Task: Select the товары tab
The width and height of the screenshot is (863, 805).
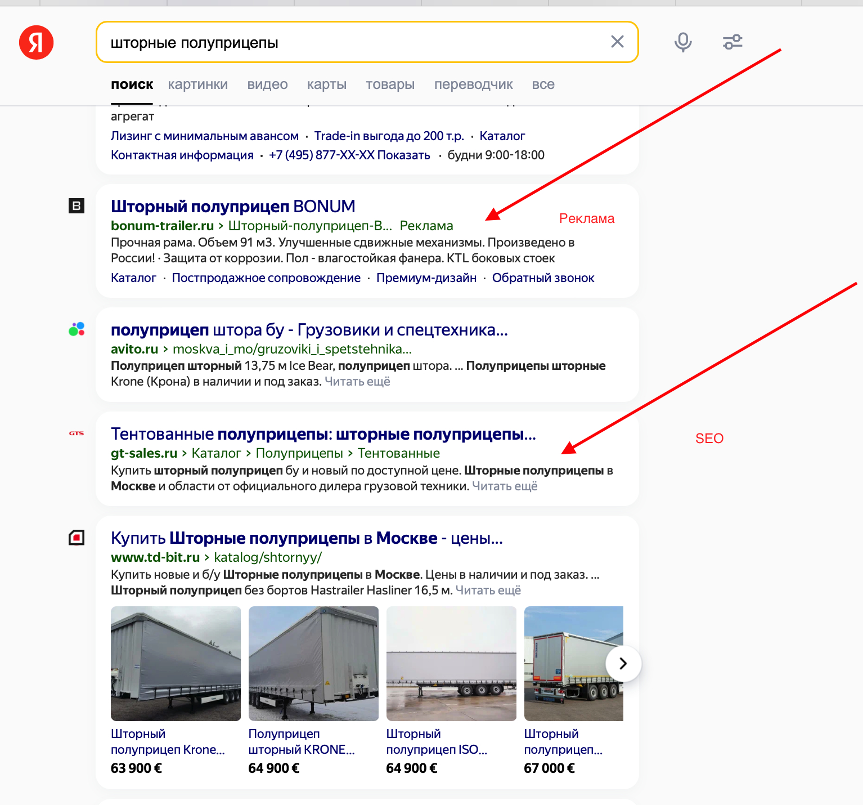Action: click(x=390, y=84)
